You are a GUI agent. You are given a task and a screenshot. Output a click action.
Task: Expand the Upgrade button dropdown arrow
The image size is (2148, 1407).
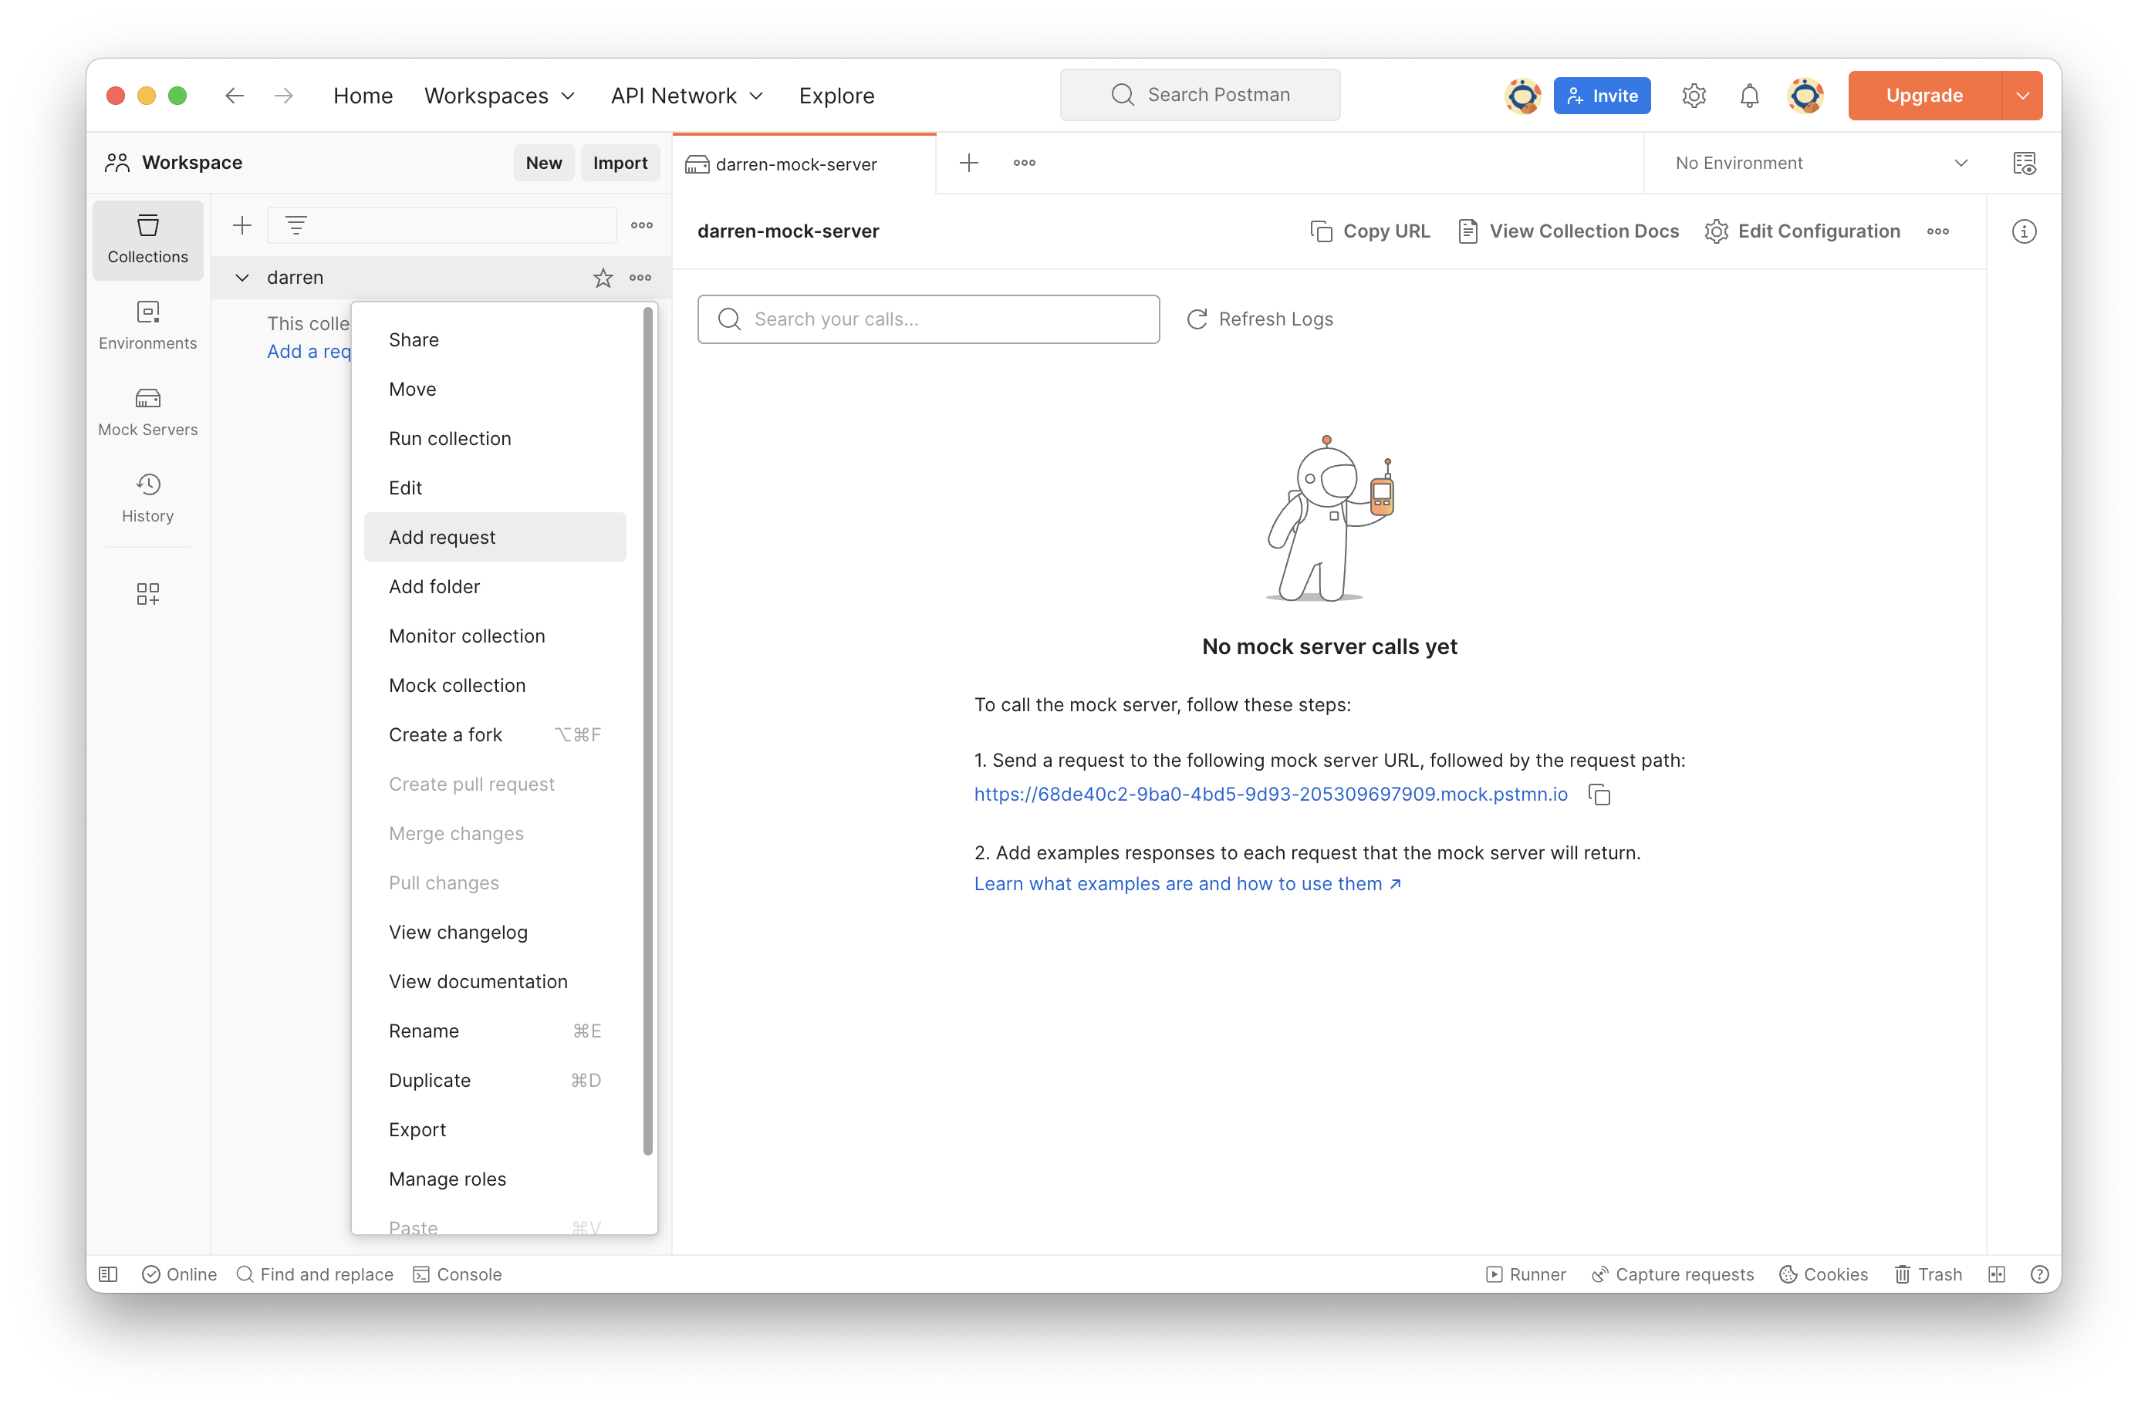2022,96
